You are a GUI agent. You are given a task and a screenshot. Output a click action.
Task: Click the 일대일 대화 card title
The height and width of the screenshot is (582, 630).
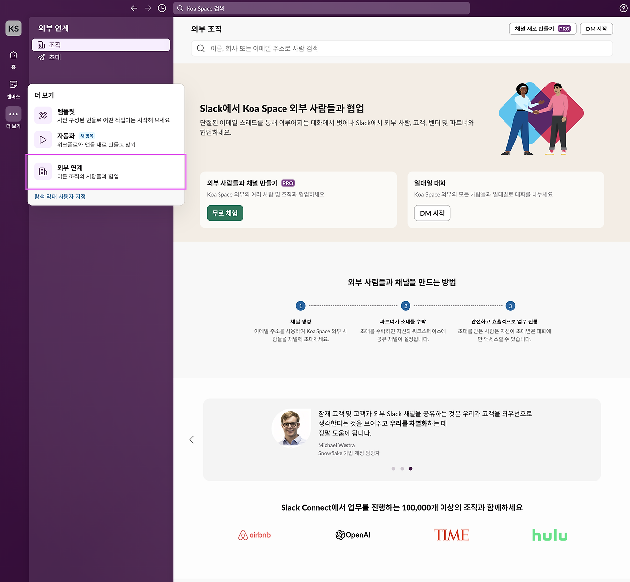(430, 183)
